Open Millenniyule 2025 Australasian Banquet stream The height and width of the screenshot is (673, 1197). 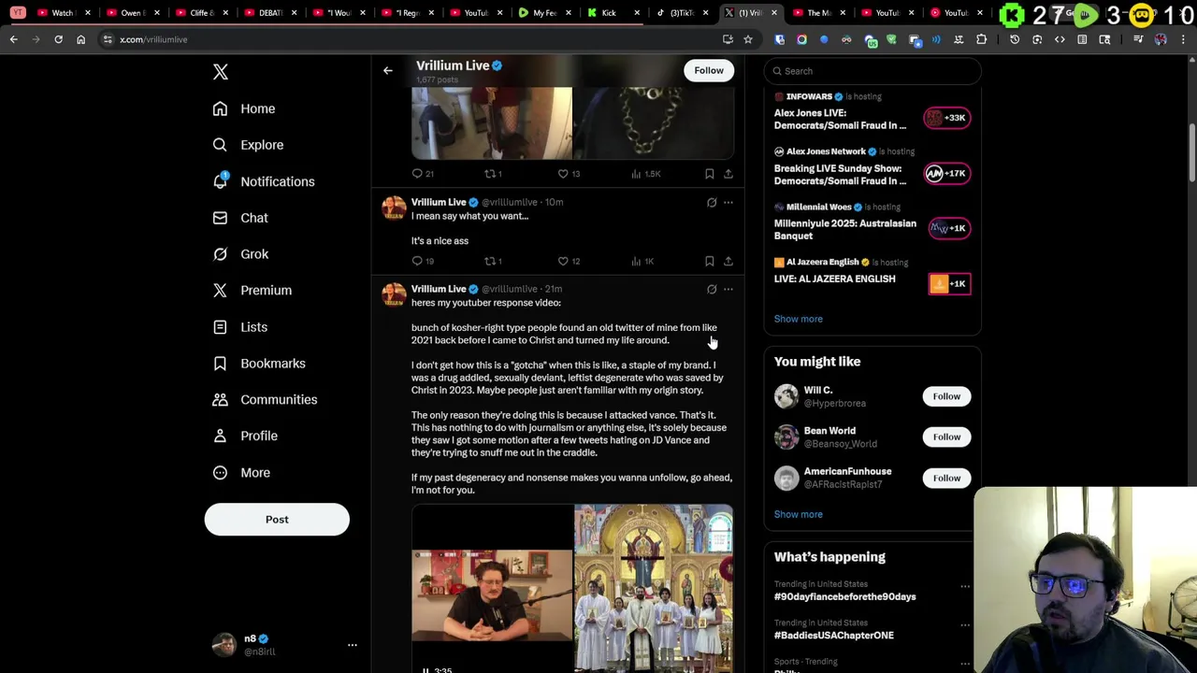pyautogui.click(x=873, y=222)
